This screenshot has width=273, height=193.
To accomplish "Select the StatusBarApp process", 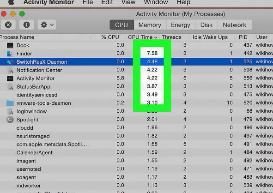I will [x=137, y=86].
